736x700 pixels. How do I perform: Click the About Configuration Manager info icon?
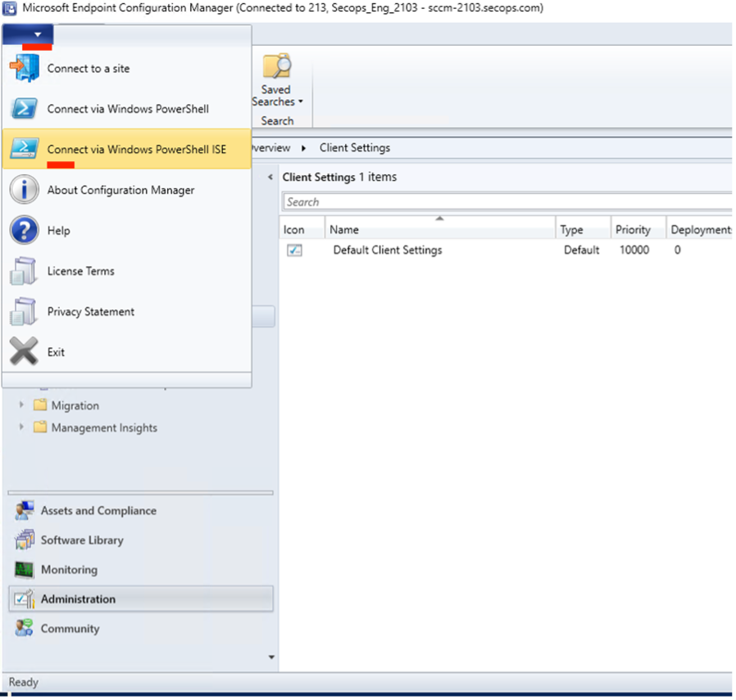point(25,189)
